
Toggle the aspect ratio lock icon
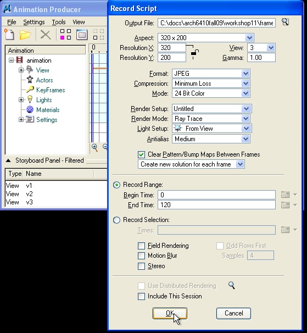click(194, 53)
